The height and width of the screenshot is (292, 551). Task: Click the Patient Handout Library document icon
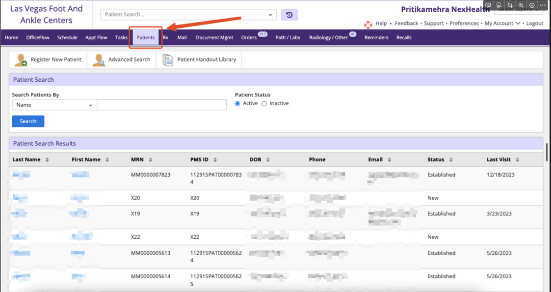(x=168, y=60)
